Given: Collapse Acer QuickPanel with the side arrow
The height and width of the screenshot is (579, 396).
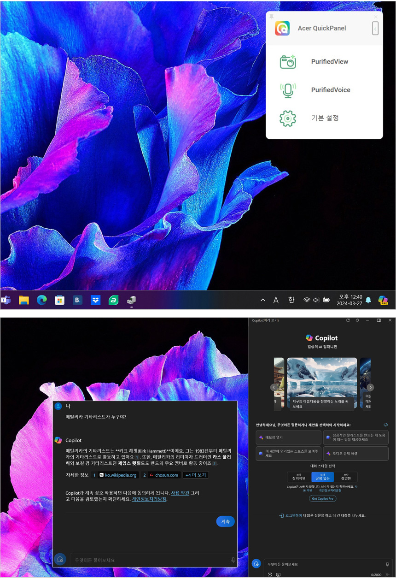Looking at the screenshot, I should (x=375, y=29).
